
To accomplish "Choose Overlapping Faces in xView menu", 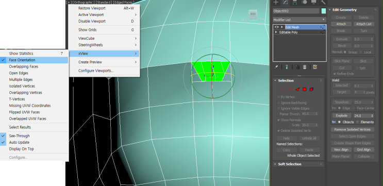I will point(34,66).
